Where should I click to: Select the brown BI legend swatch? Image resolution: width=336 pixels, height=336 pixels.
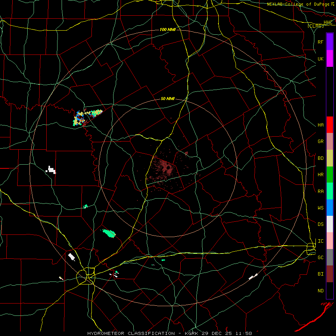pos(330,274)
